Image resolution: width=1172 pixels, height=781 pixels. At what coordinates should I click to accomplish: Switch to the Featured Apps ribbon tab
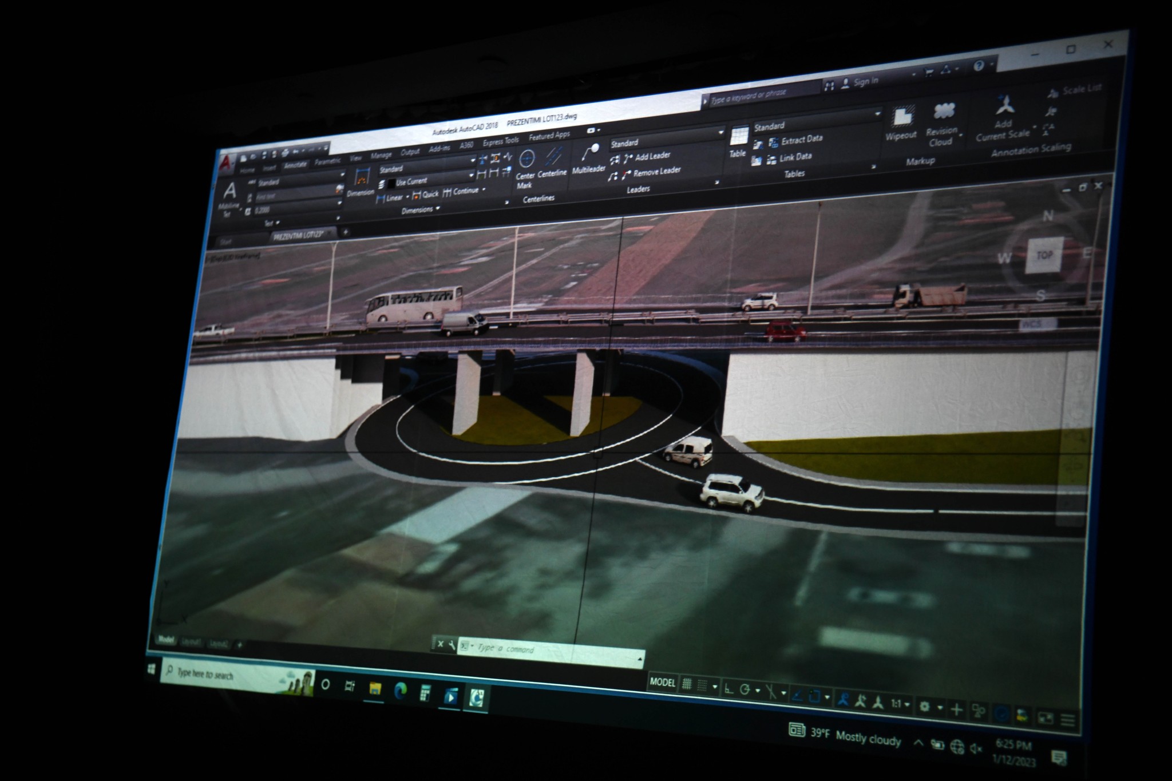(x=549, y=136)
